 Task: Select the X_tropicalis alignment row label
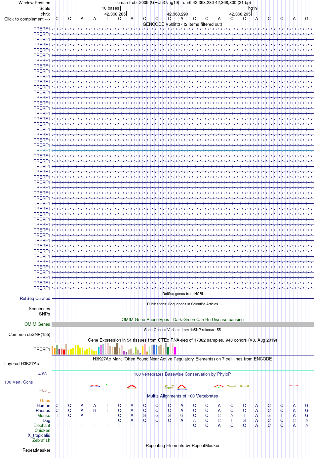click(39, 435)
